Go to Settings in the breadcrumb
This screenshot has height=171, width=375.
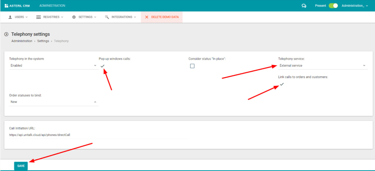pos(43,41)
